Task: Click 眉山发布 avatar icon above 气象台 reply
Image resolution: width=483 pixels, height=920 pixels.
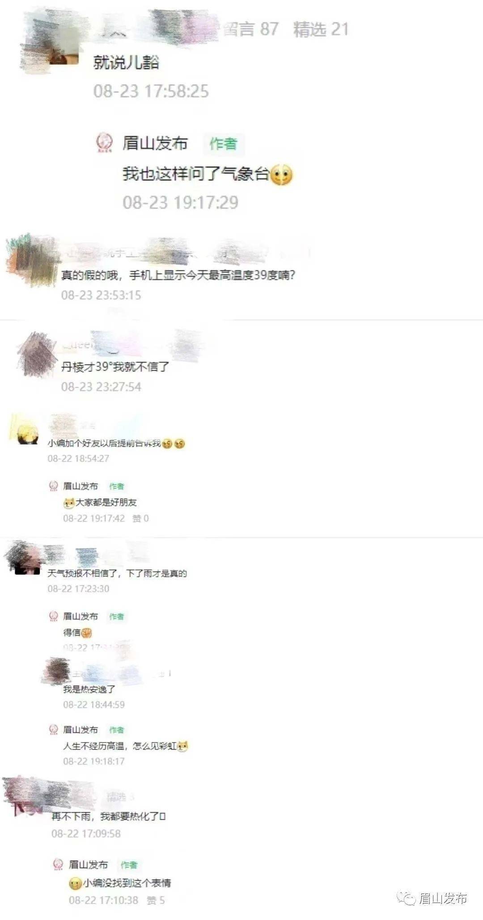Action: pos(105,143)
